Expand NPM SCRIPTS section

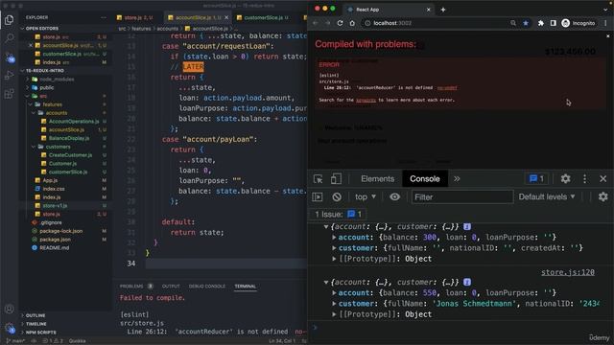pyautogui.click(x=40, y=333)
